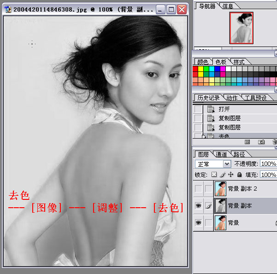Select the 导航器 tab
277x274 pixels.
click(207, 6)
